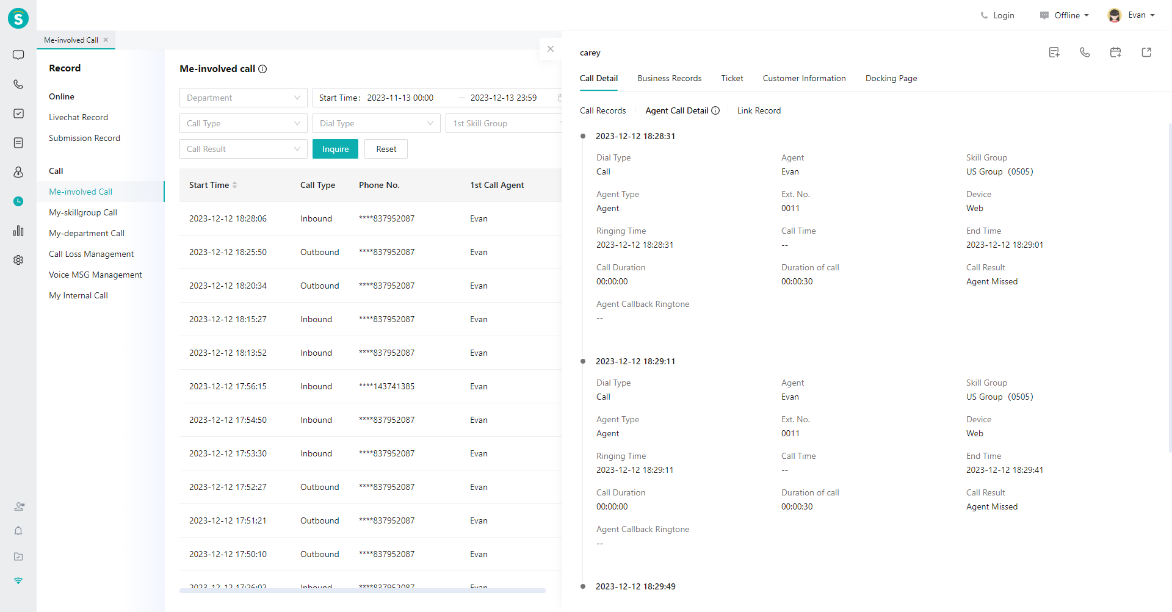The height and width of the screenshot is (612, 1172).
Task: Open Submission Record in sidebar menu
Action: point(84,138)
